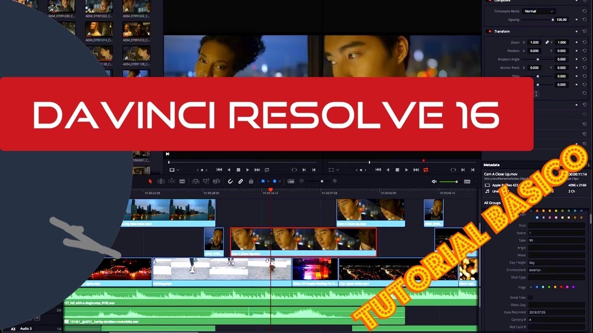Tick the Good Take checkbox
The width and height of the screenshot is (593, 333).
click(531, 297)
